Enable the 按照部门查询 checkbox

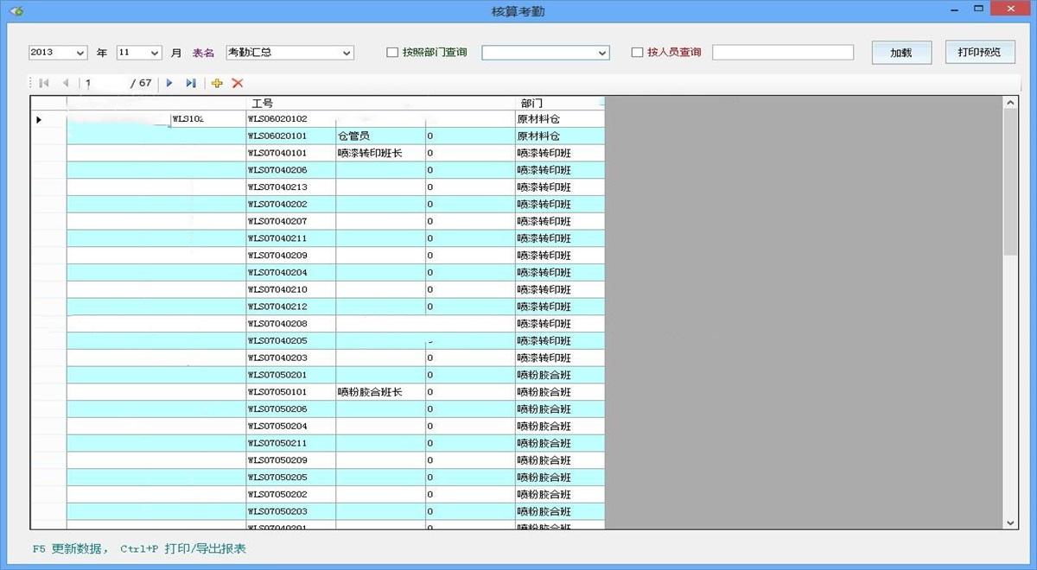pos(392,53)
